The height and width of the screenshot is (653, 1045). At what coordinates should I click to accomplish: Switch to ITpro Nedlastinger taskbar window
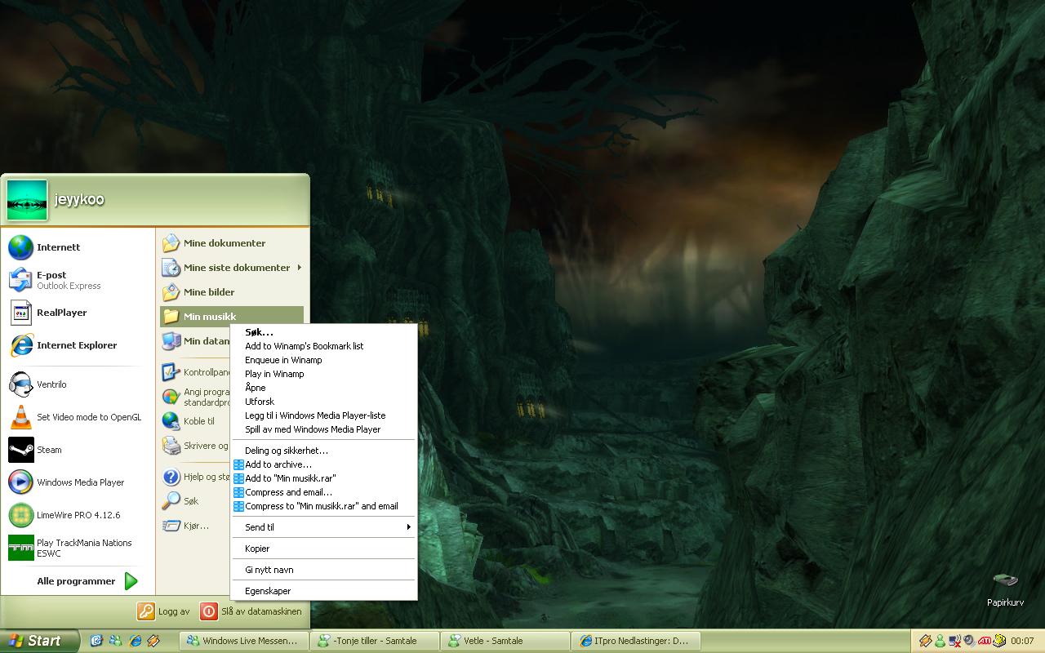click(x=636, y=641)
